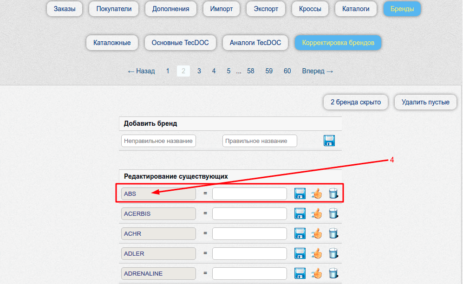Click the correct-name field for ACHR
The height and width of the screenshot is (284, 463).
coord(249,233)
